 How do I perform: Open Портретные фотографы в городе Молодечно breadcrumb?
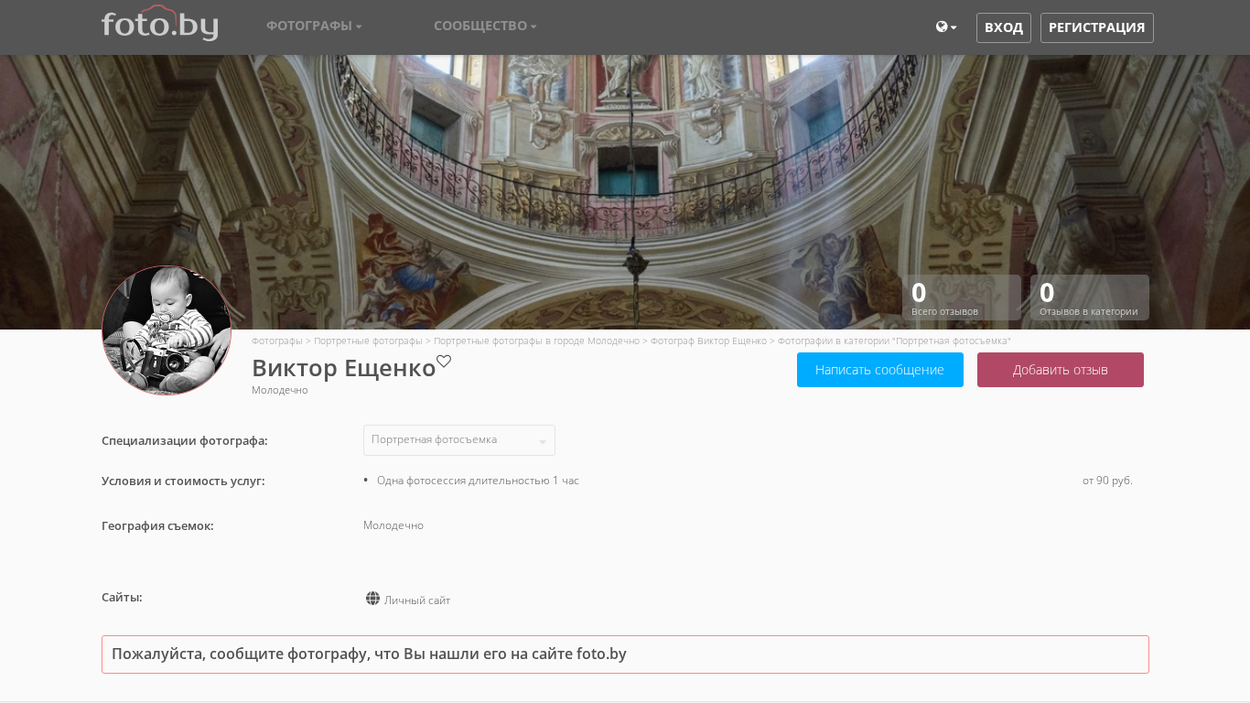pyautogui.click(x=536, y=341)
